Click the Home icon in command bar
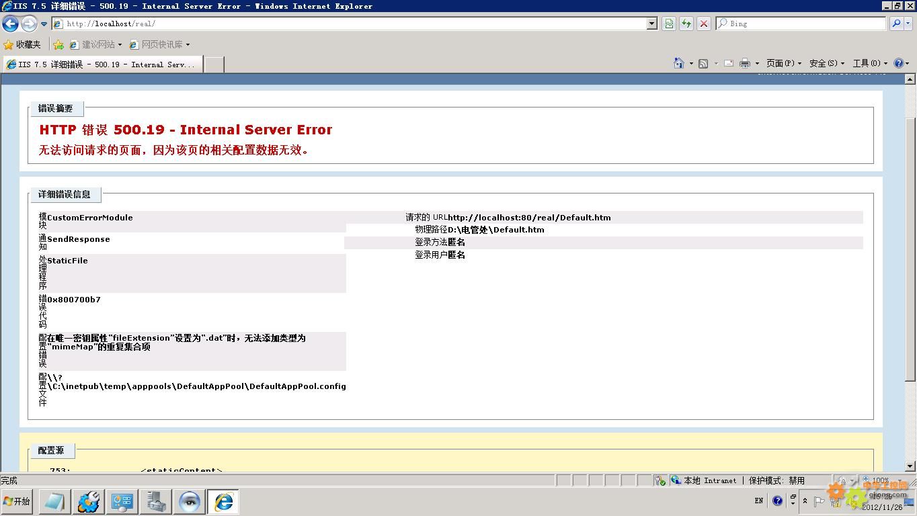This screenshot has width=917, height=516. (x=679, y=63)
